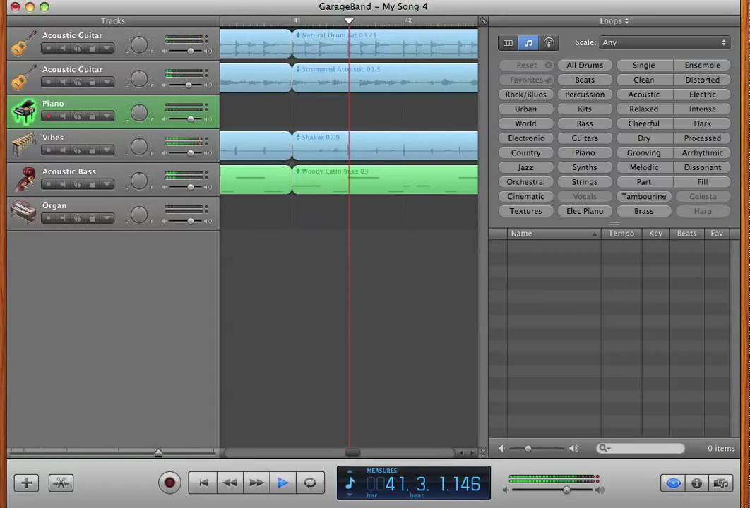The width and height of the screenshot is (750, 508).
Task: Select the Rock/Blues keyword button
Action: pos(525,95)
